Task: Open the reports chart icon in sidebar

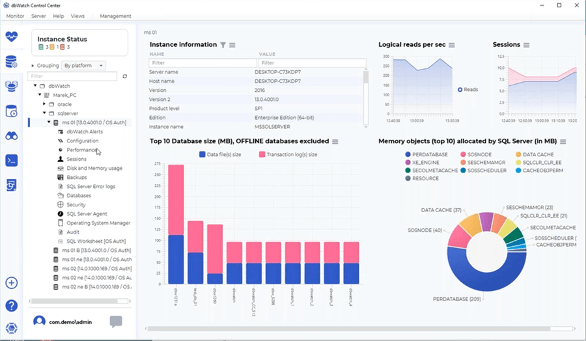Action: click(x=12, y=185)
